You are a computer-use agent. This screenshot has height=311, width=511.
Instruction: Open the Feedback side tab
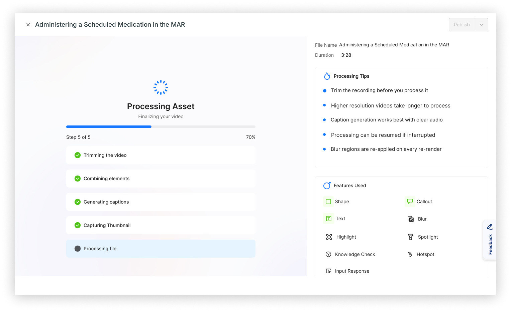coord(490,240)
